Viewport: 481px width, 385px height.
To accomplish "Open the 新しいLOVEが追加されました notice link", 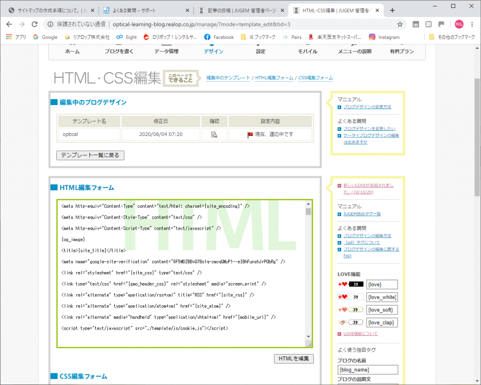I will tap(368, 189).
